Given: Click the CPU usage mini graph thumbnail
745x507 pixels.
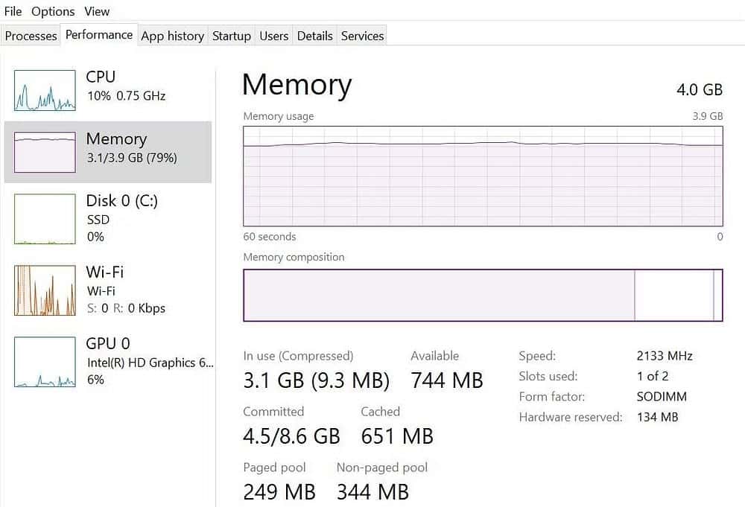Looking at the screenshot, I should coord(45,90).
